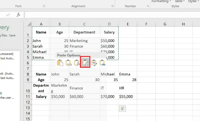Screen dimensions: 200x121
Task: Open the Cell Styles dropdown
Action: [x=193, y=1]
